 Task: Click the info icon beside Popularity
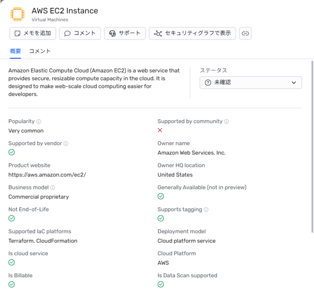tap(39, 121)
